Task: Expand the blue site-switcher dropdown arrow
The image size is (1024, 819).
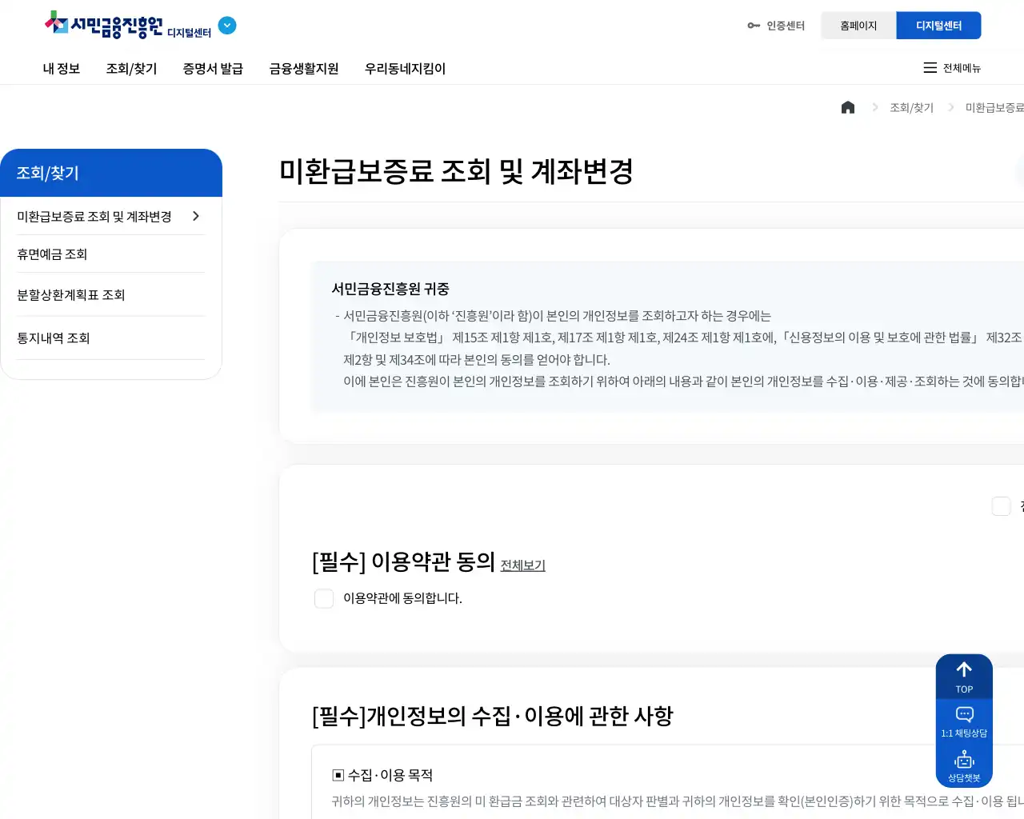Action: 227,26
